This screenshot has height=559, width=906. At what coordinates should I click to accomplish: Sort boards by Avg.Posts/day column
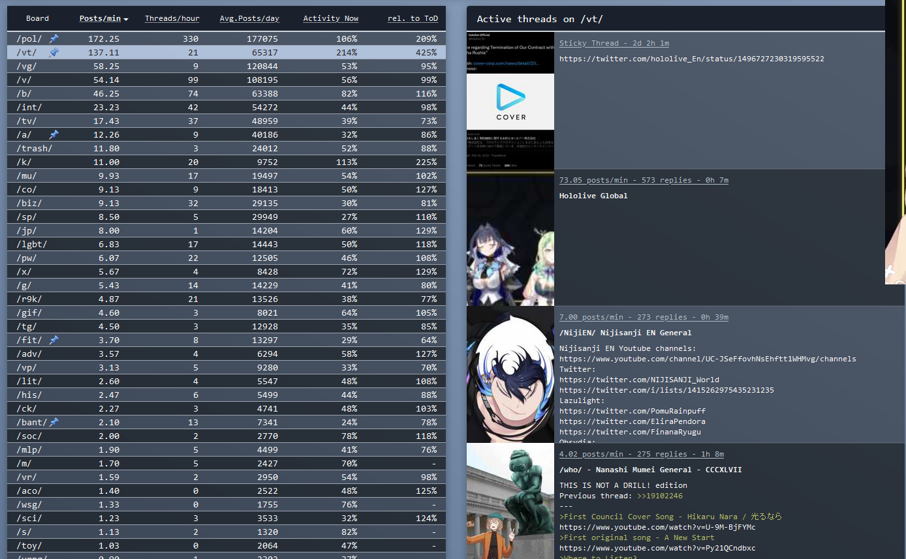point(249,19)
